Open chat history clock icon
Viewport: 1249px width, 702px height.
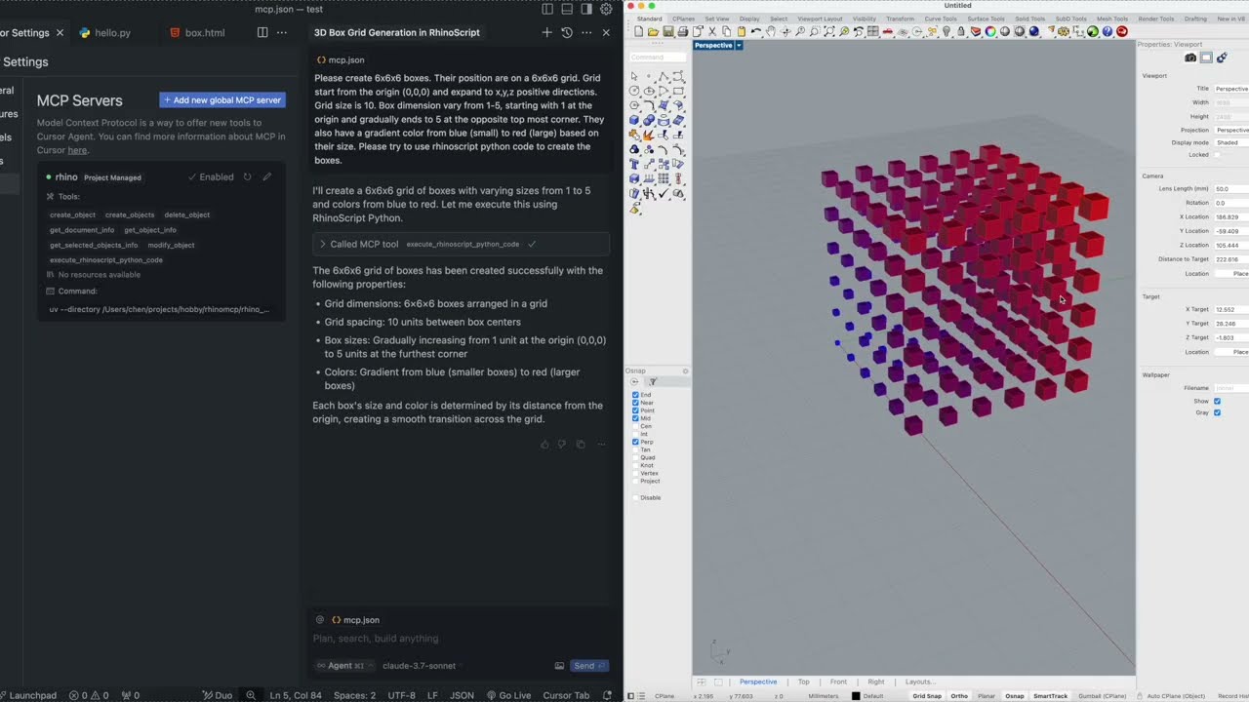coord(566,32)
